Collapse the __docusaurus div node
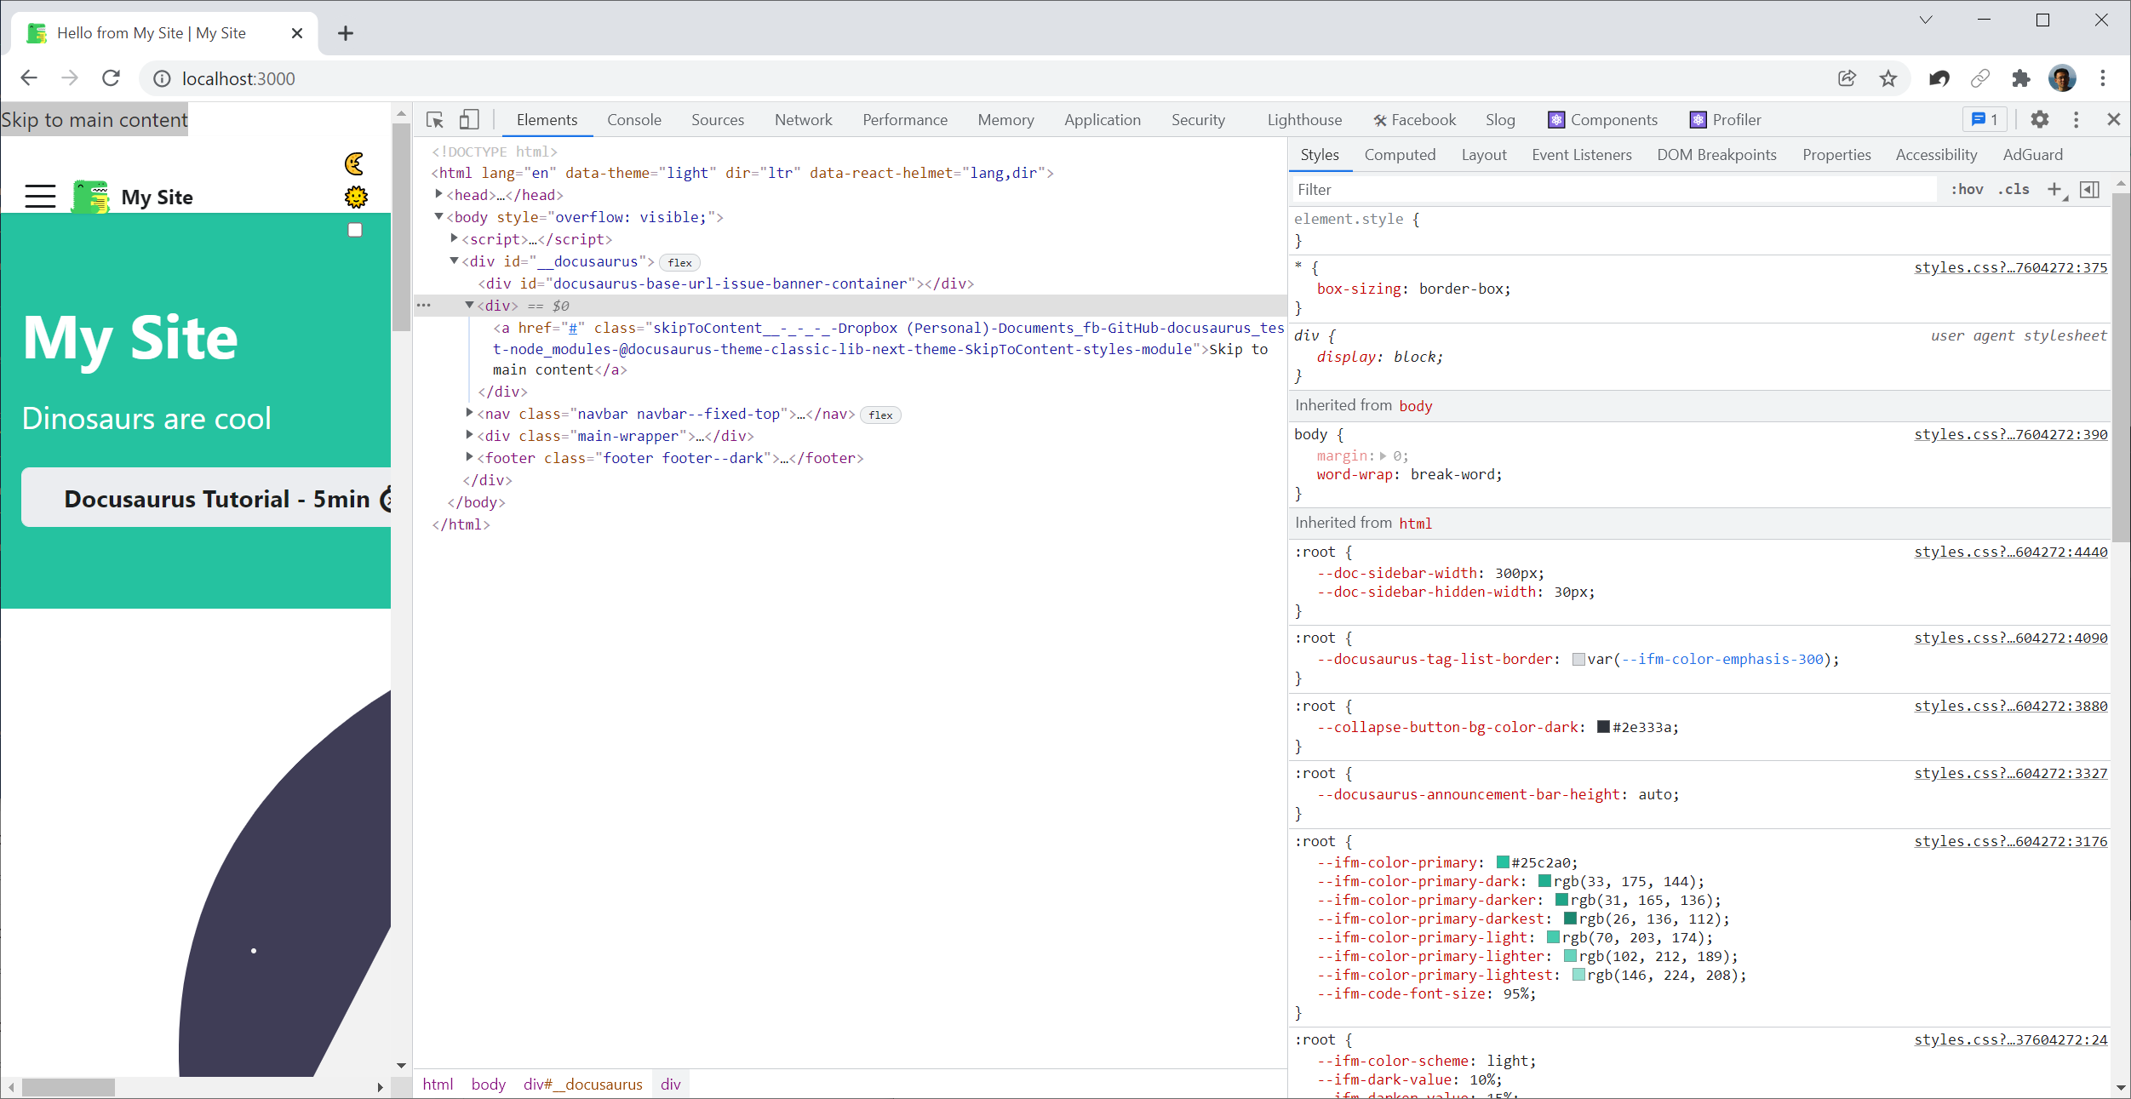 [x=455, y=261]
